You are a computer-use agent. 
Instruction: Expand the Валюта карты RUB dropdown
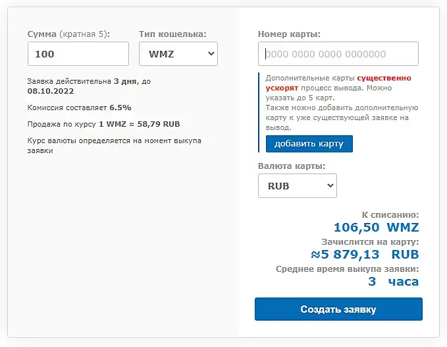tap(297, 186)
